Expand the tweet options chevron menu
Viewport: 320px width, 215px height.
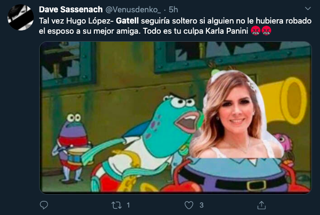(x=308, y=9)
